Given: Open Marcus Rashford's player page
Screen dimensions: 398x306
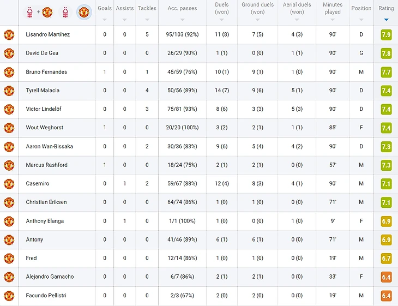Looking at the screenshot, I should (46, 165).
